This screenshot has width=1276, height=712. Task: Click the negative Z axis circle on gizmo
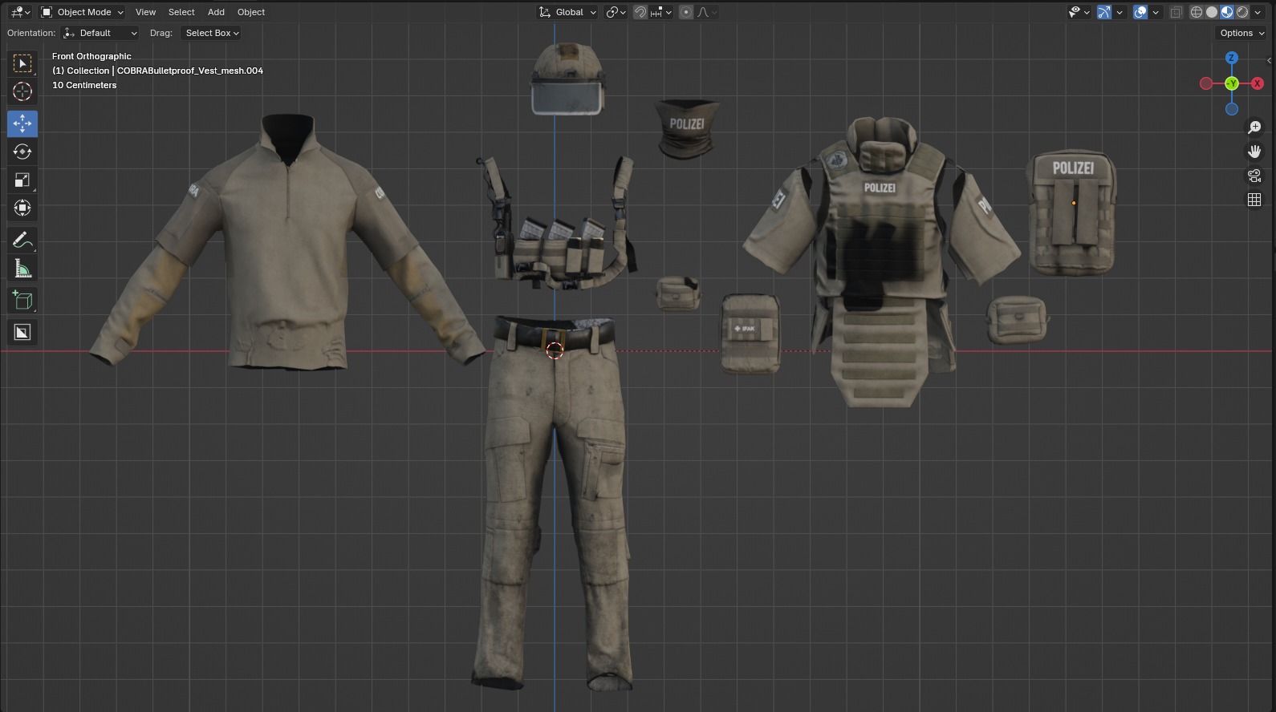coord(1232,109)
